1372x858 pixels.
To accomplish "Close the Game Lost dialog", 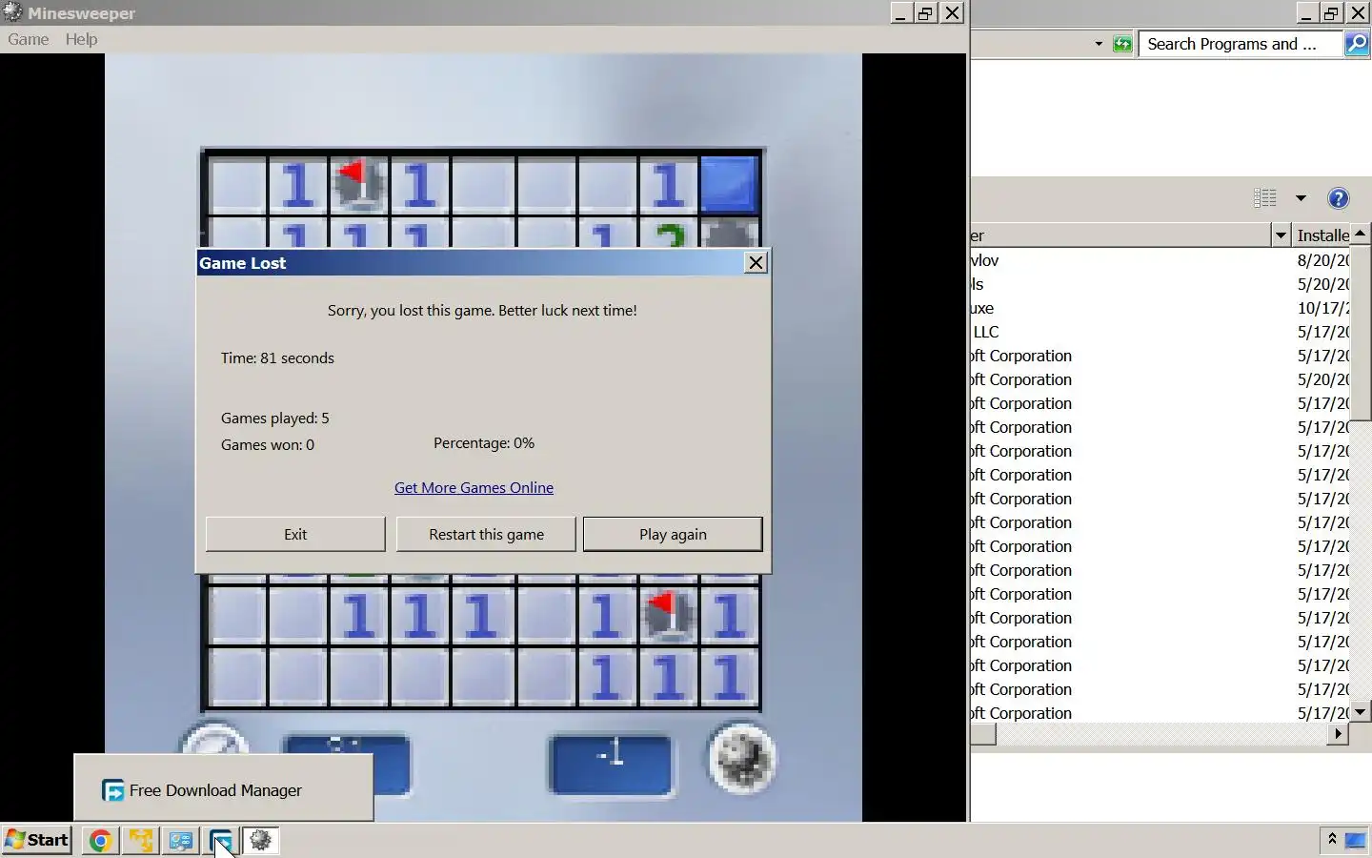I will [x=756, y=262].
